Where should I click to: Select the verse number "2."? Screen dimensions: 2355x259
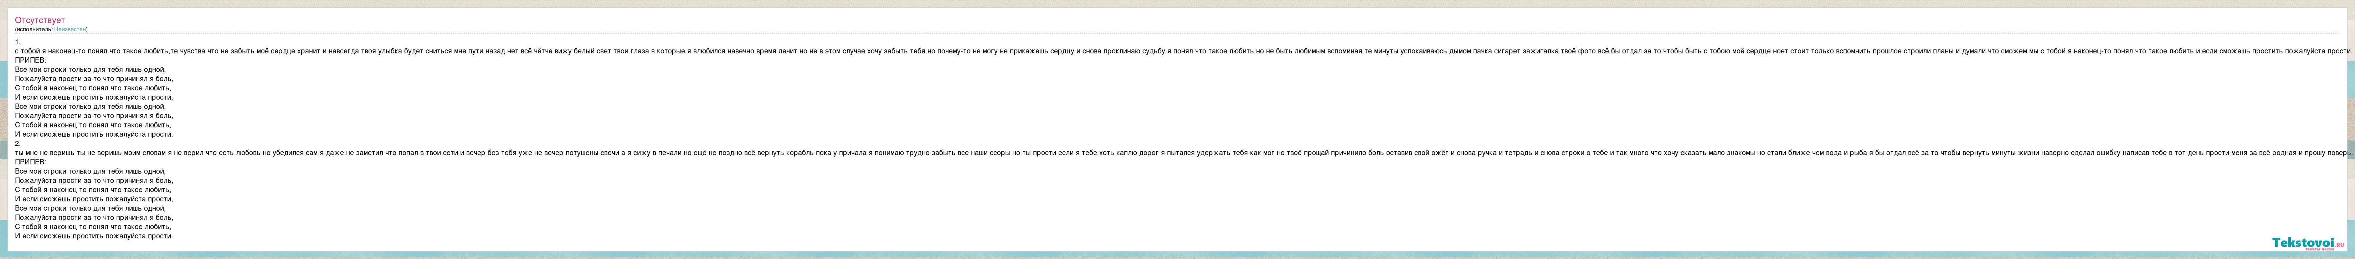tap(17, 143)
